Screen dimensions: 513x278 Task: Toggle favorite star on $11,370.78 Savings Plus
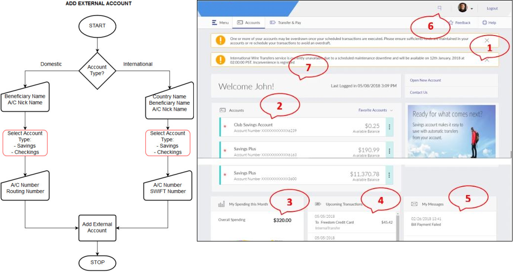tap(225, 175)
